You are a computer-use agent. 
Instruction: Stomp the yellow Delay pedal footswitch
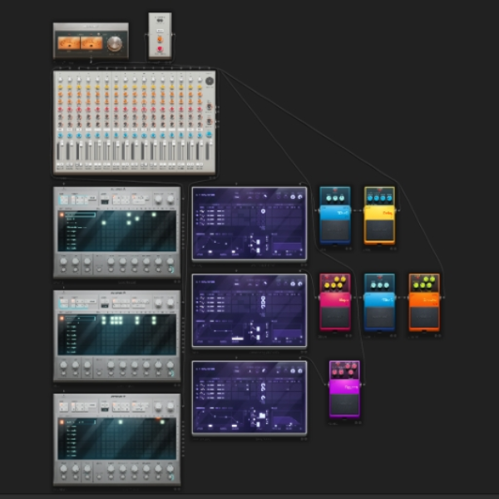coord(379,230)
